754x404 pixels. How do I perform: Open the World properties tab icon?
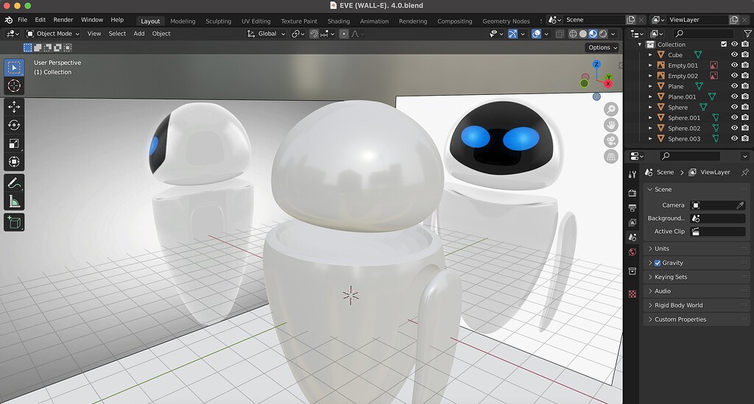coord(633,252)
